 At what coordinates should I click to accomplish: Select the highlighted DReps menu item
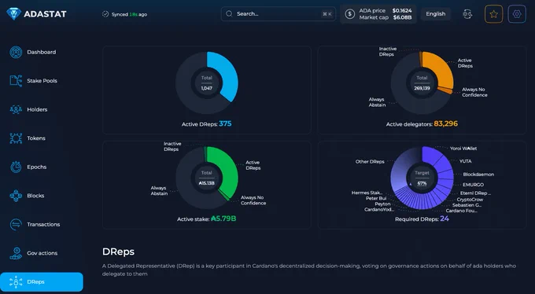coord(41,281)
